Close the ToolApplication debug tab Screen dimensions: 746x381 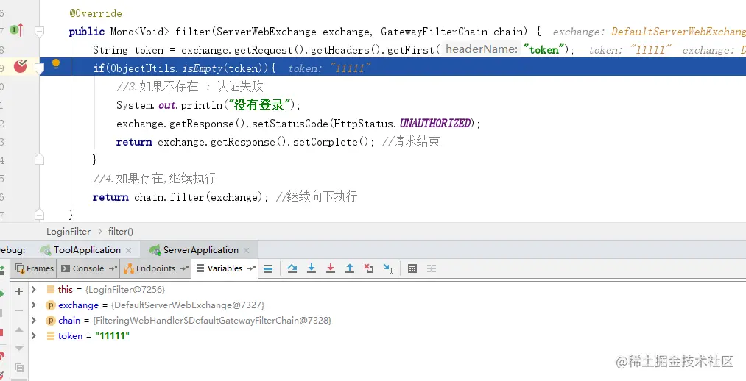pos(128,250)
